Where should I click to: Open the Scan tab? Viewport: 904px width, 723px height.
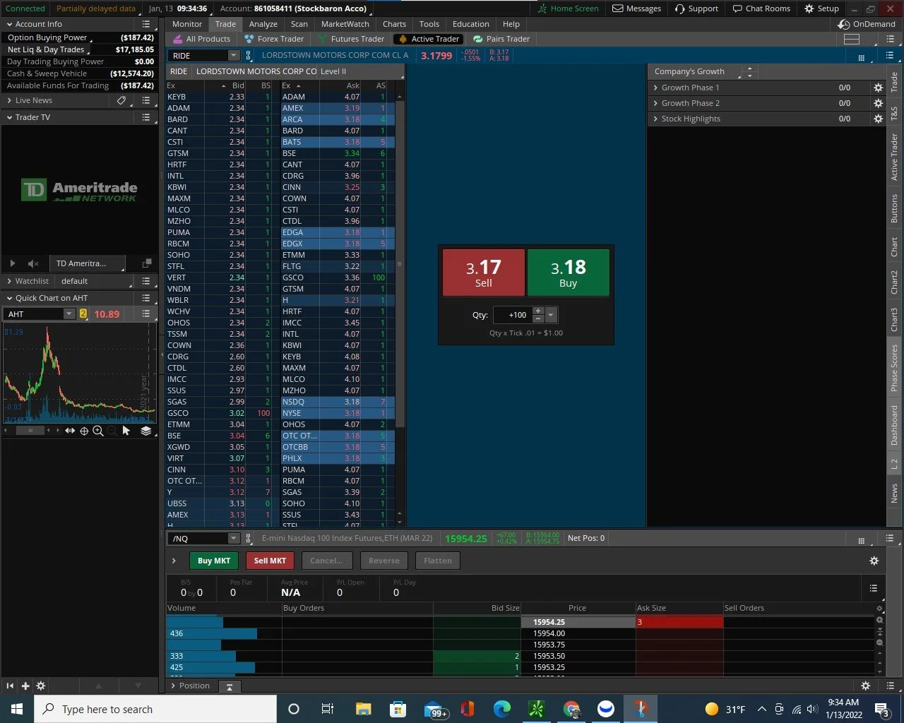(299, 24)
